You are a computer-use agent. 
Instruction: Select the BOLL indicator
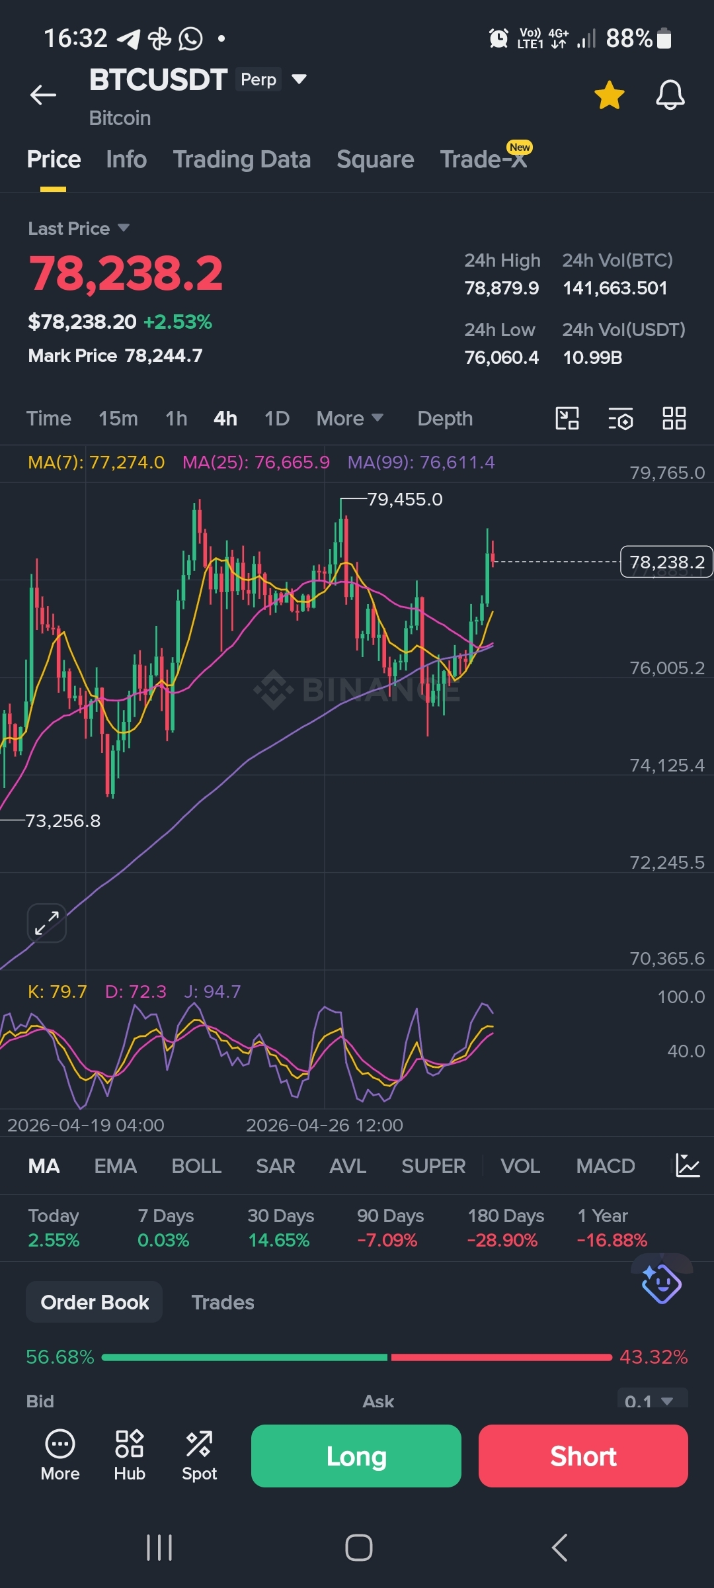click(x=196, y=1166)
